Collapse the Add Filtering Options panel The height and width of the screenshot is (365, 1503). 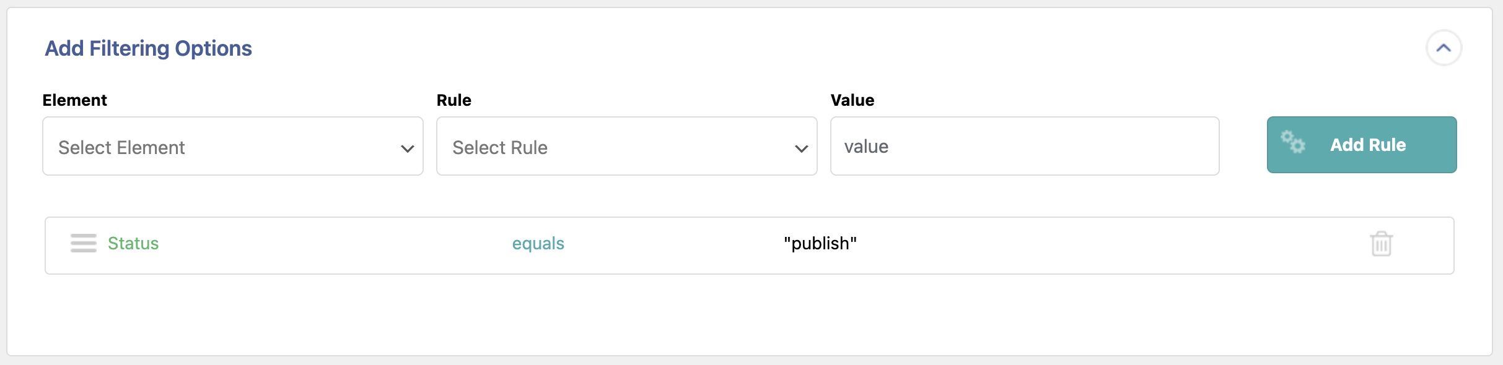pyautogui.click(x=1444, y=48)
